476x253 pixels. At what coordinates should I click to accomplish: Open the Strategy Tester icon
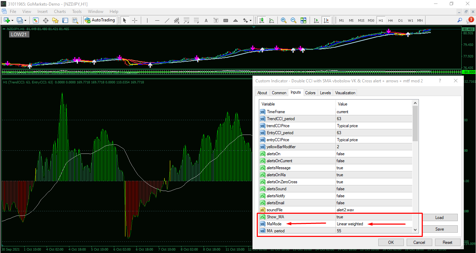click(x=75, y=20)
